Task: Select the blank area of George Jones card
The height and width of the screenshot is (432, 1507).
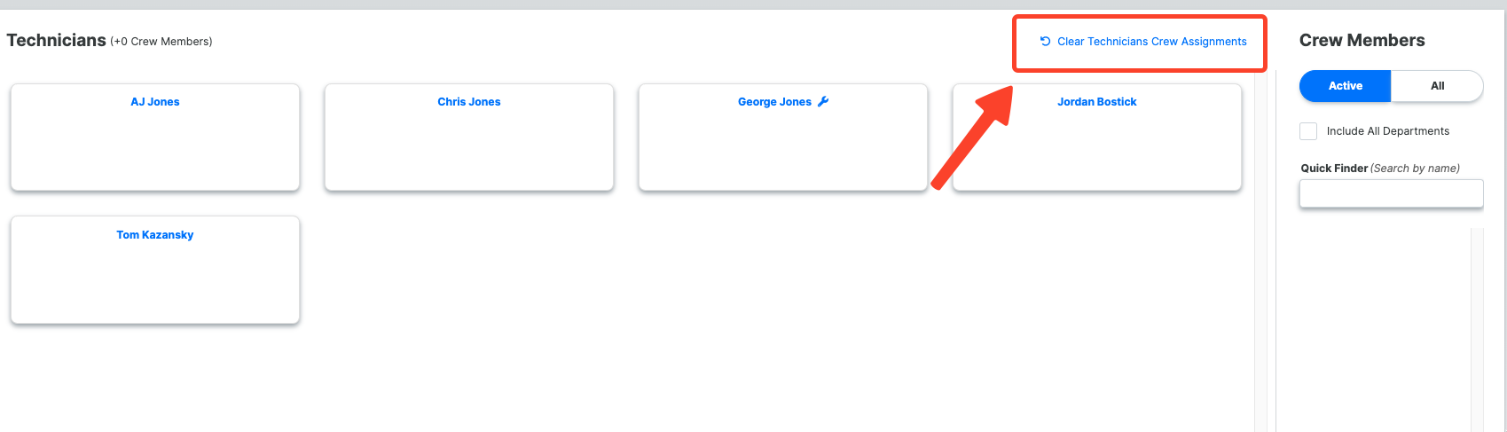Action: (x=783, y=149)
